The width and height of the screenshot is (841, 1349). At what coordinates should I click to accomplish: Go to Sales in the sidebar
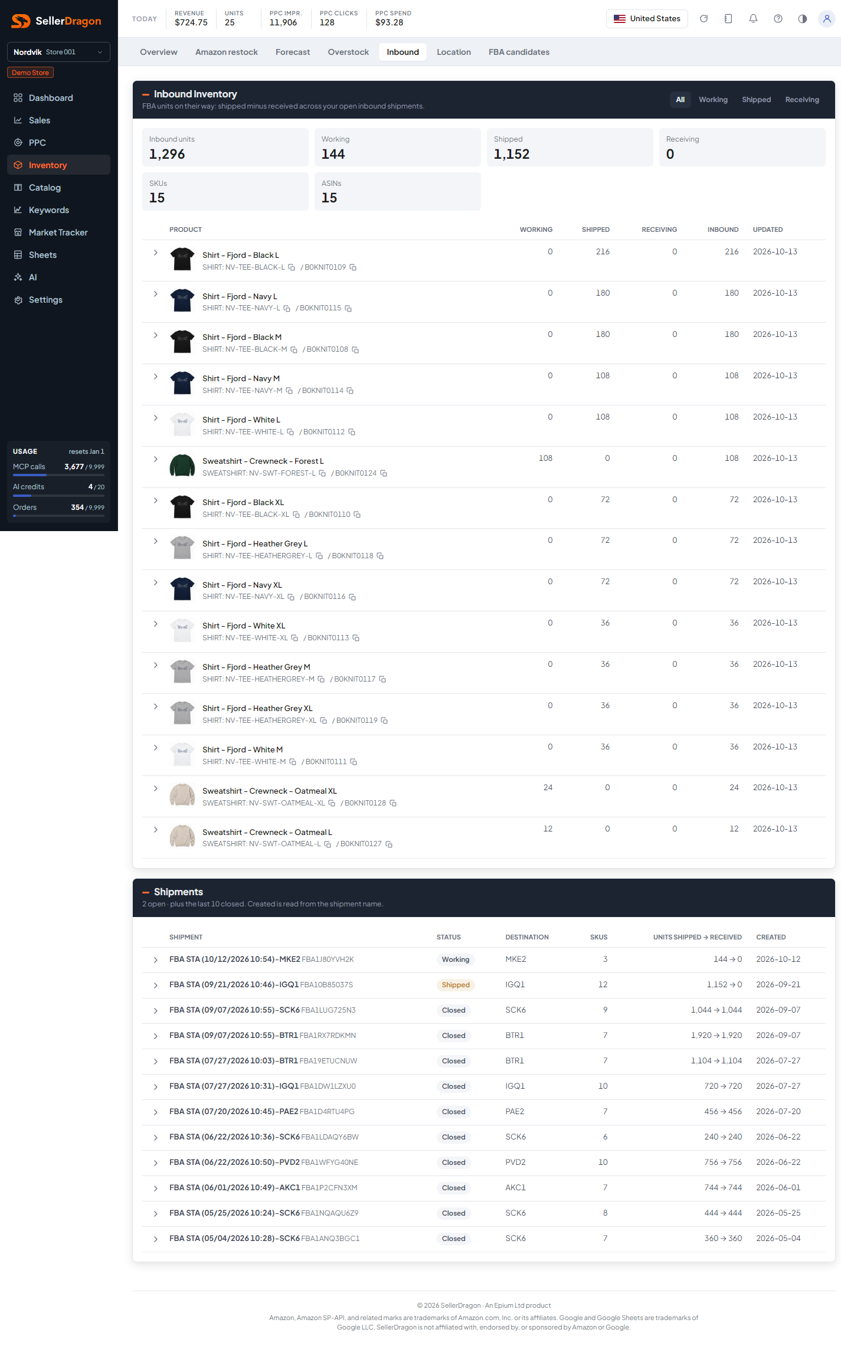pos(58,120)
